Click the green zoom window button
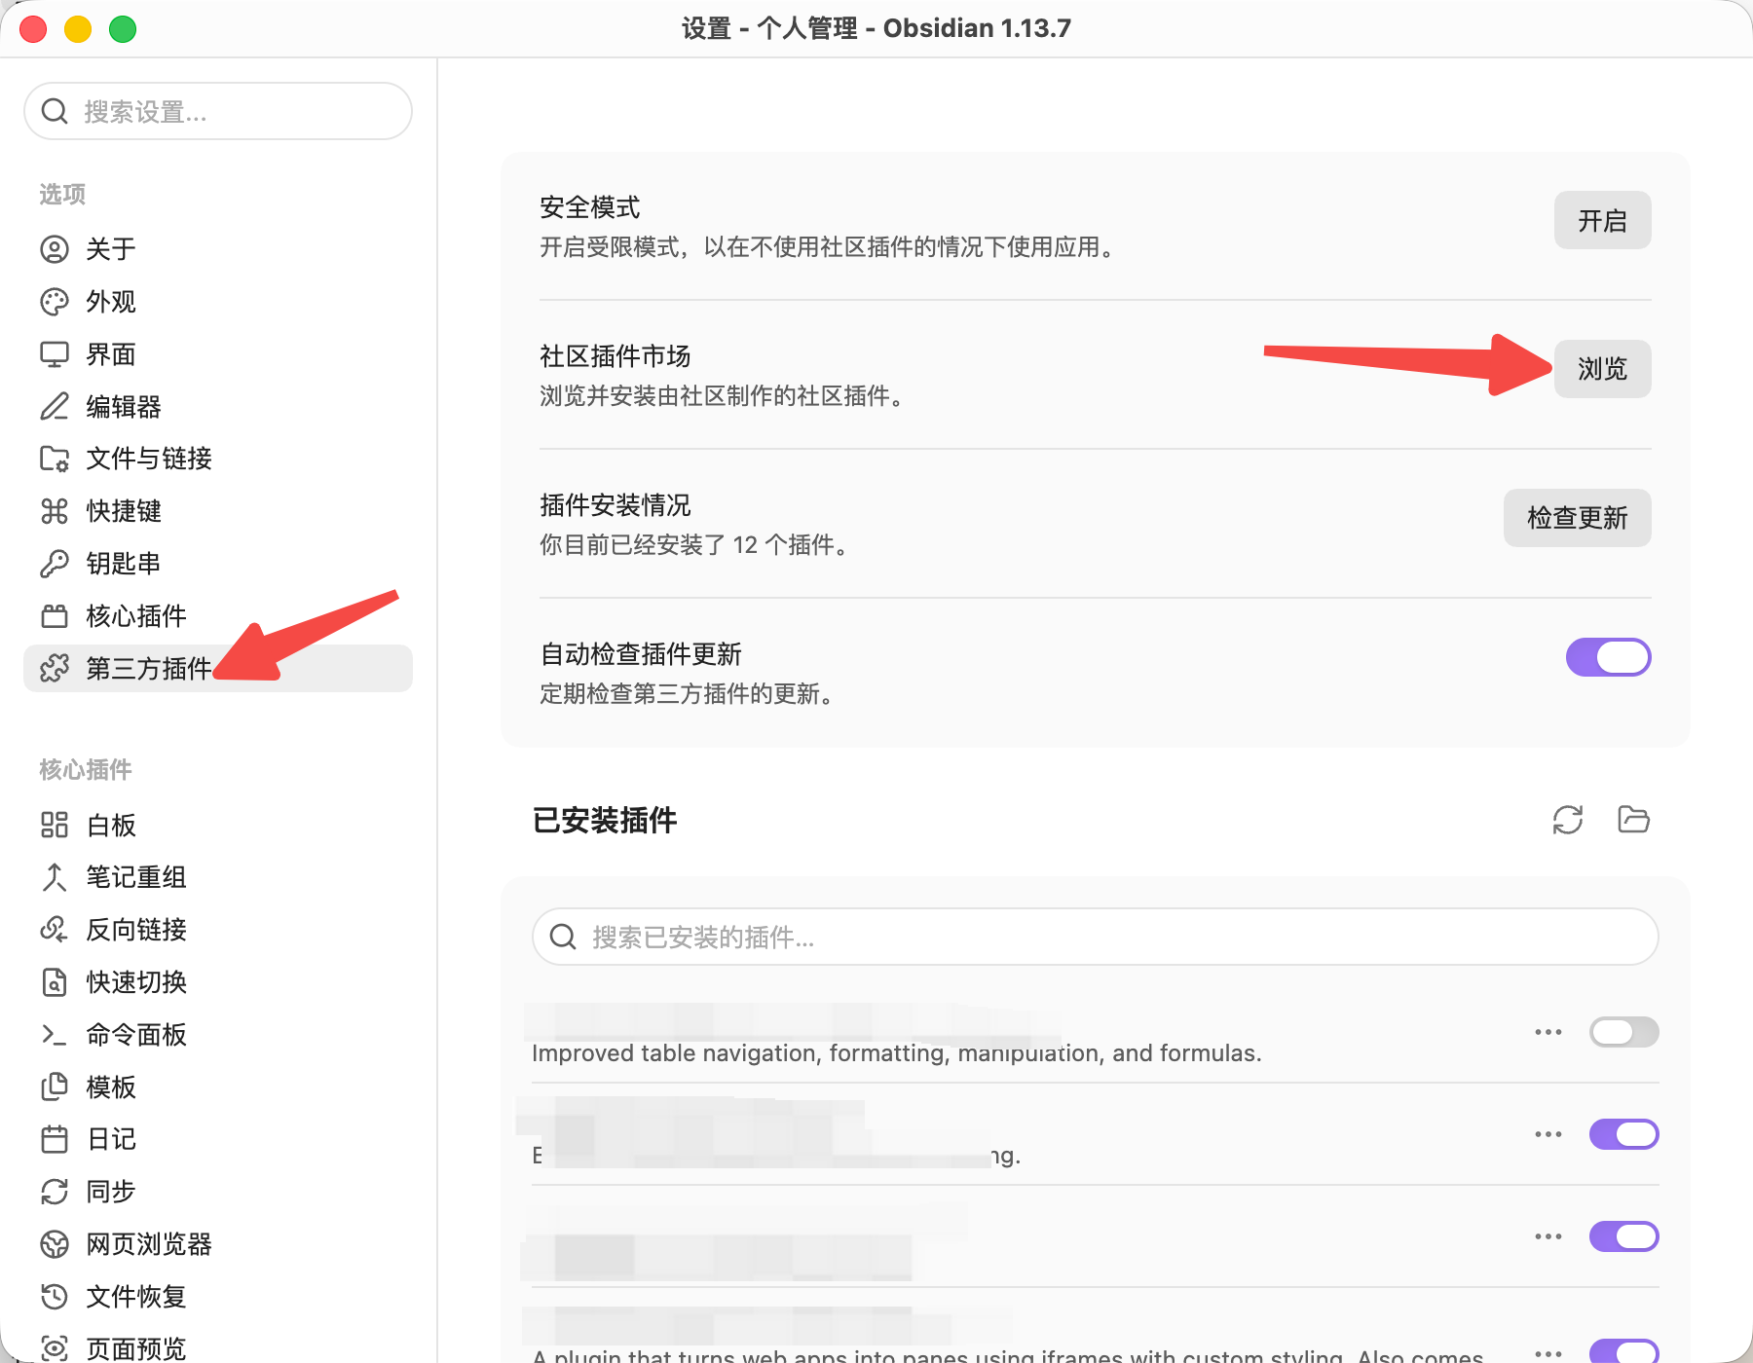 (123, 29)
